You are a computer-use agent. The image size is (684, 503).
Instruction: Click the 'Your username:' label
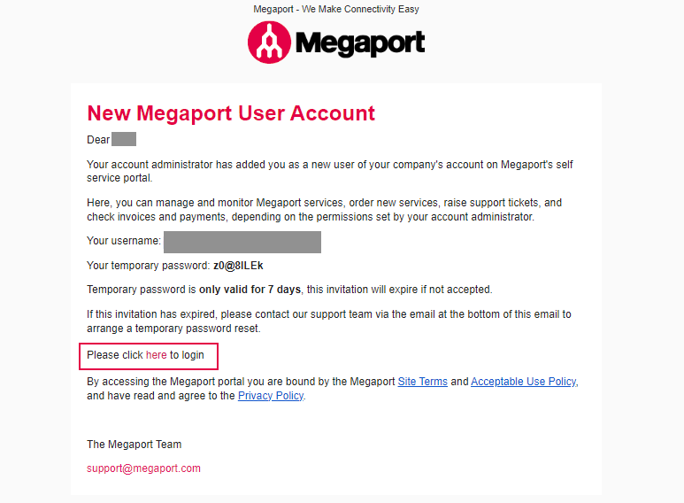pyautogui.click(x=124, y=241)
